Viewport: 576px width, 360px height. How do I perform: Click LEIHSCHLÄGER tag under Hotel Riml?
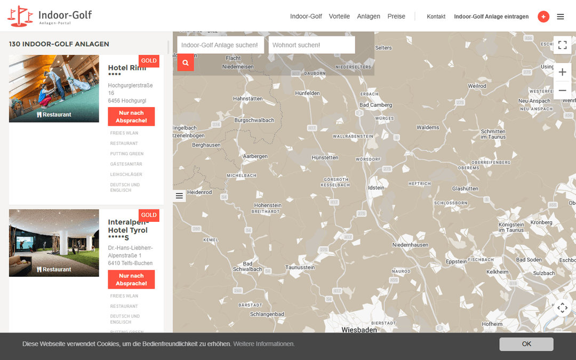point(126,174)
